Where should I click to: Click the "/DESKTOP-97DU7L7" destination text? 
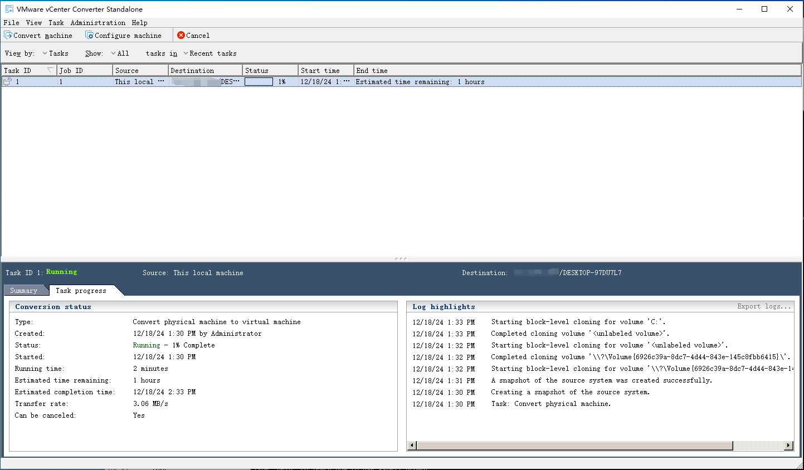pos(591,273)
